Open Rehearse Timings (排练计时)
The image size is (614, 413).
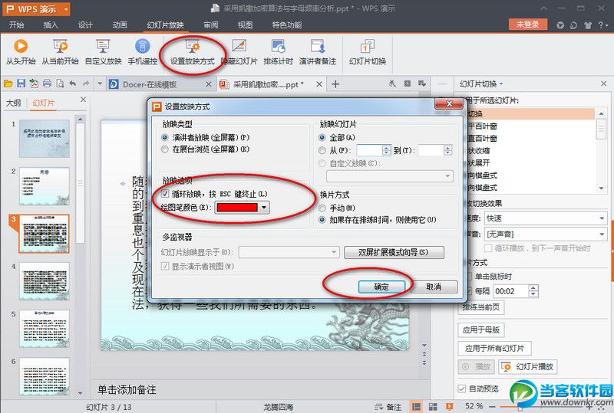[x=278, y=51]
